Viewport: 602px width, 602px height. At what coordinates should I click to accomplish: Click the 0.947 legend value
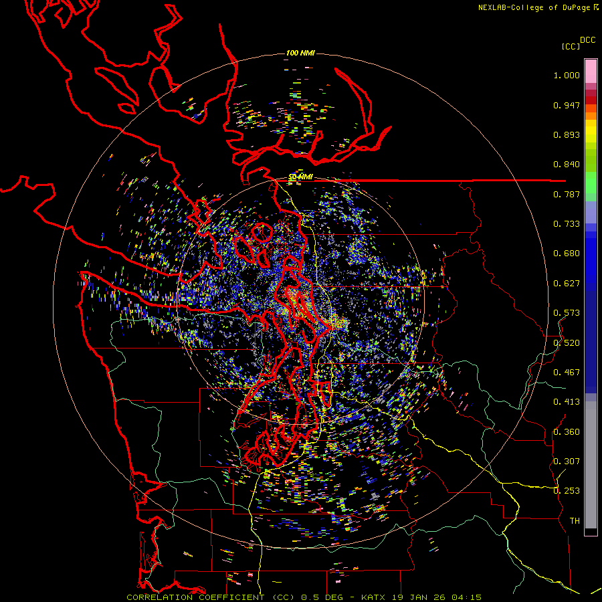[x=567, y=105]
